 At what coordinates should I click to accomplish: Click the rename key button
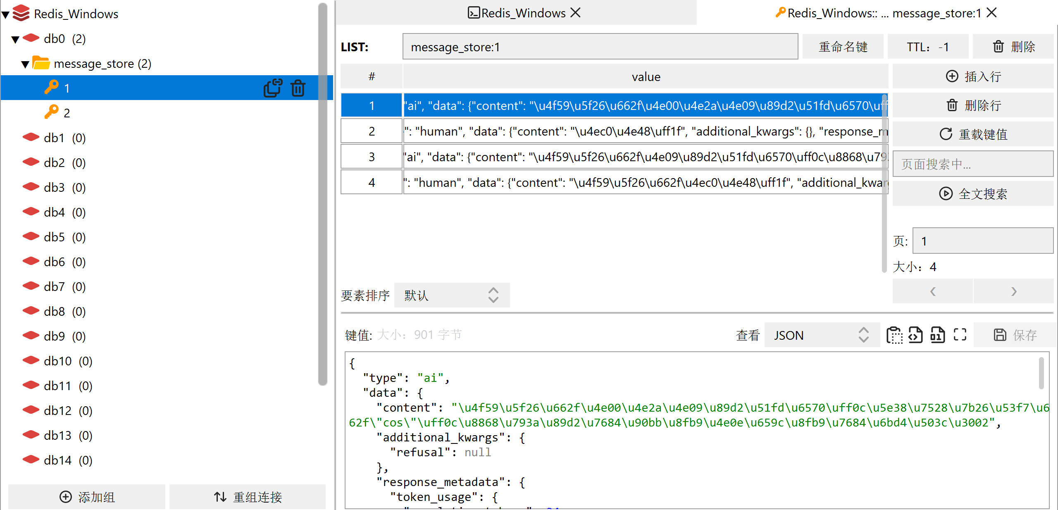(x=843, y=47)
